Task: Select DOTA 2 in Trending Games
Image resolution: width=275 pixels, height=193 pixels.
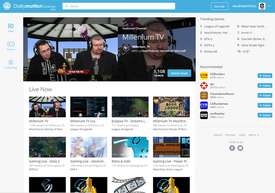Action: pyautogui.click(x=209, y=45)
